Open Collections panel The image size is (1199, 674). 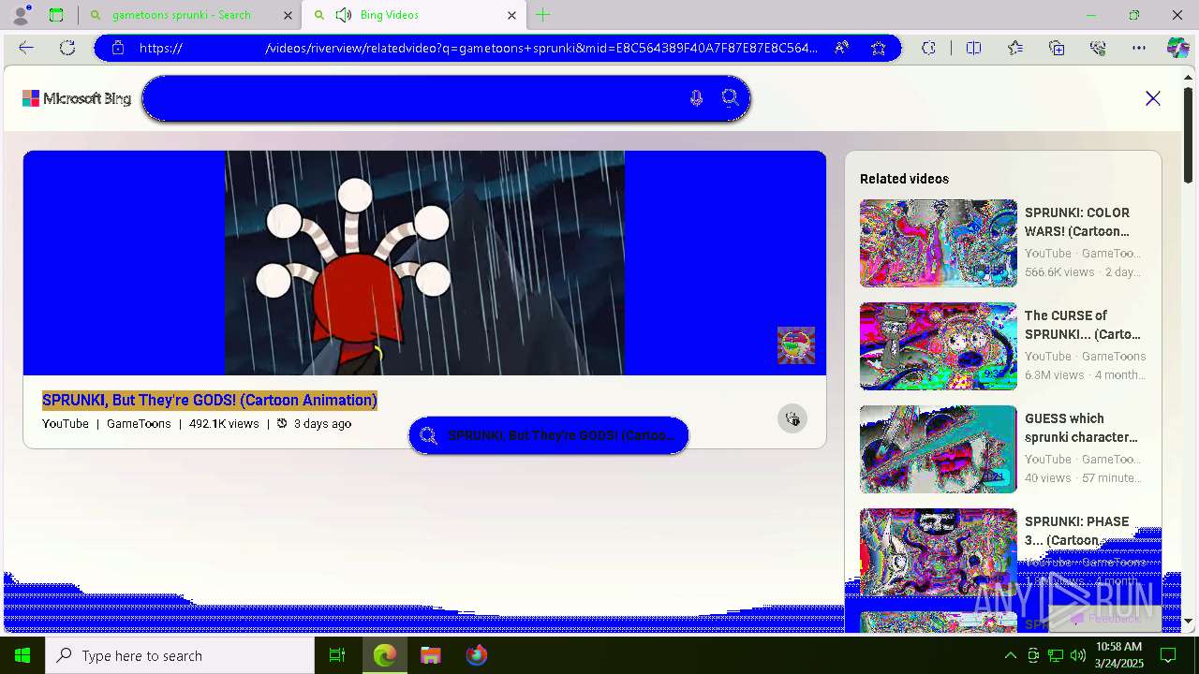pyautogui.click(x=1057, y=48)
